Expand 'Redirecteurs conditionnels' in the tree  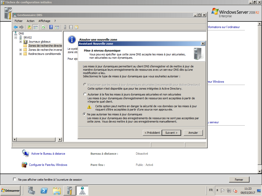click(20, 54)
